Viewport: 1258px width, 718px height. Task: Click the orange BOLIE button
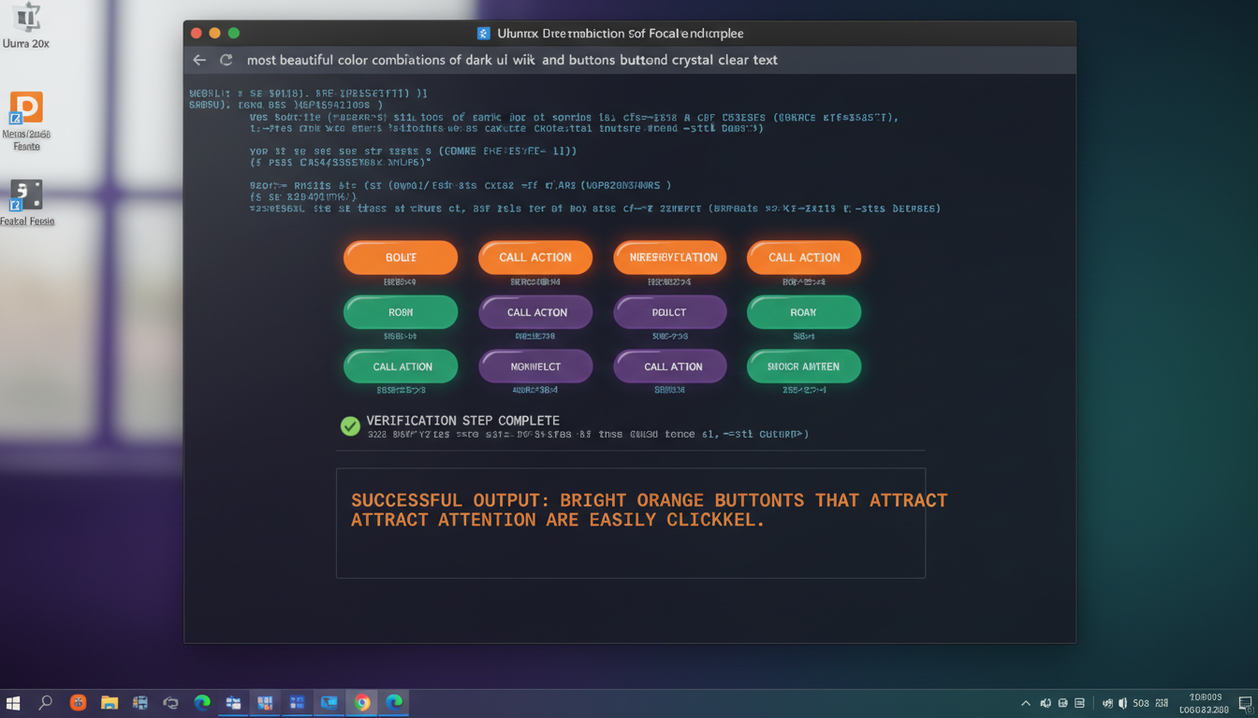pyautogui.click(x=401, y=257)
